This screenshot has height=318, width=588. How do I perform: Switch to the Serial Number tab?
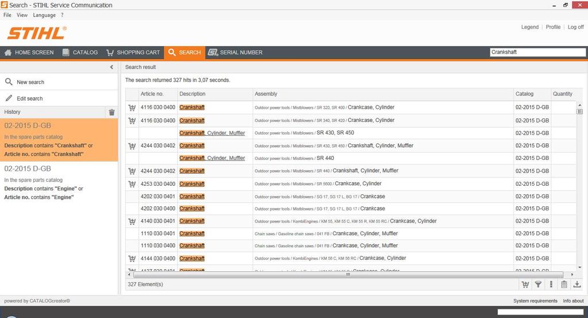pyautogui.click(x=235, y=52)
